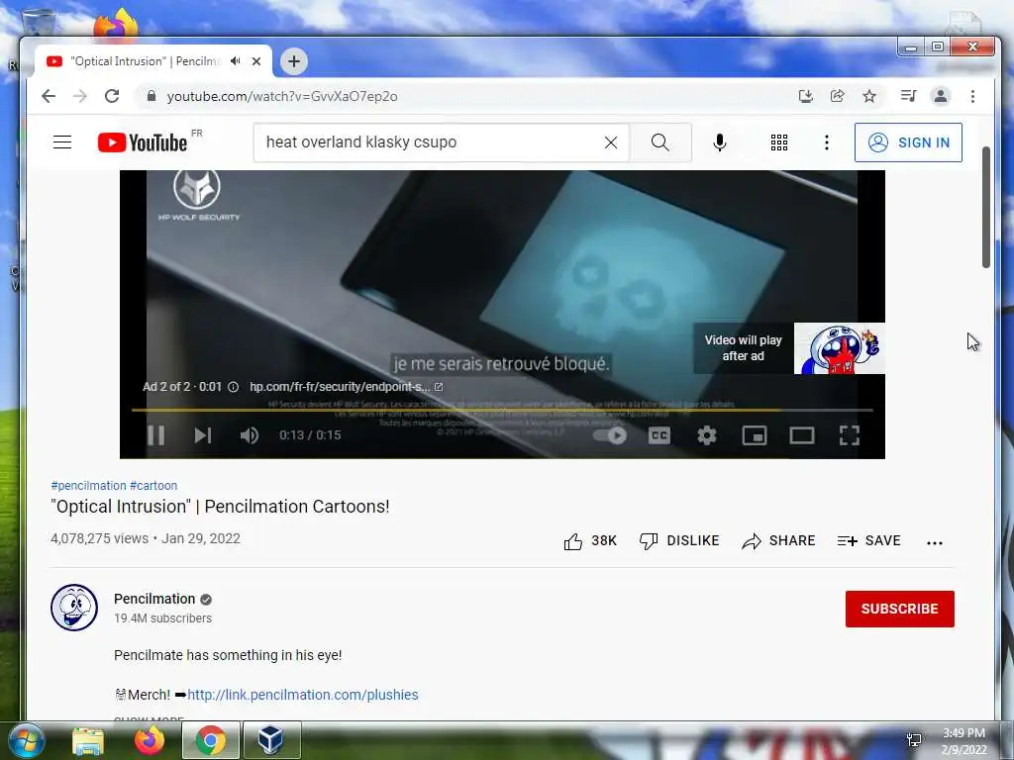
Task: Pause the video with the pause button
Action: [x=155, y=435]
